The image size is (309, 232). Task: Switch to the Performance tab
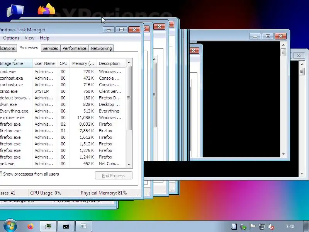74,48
